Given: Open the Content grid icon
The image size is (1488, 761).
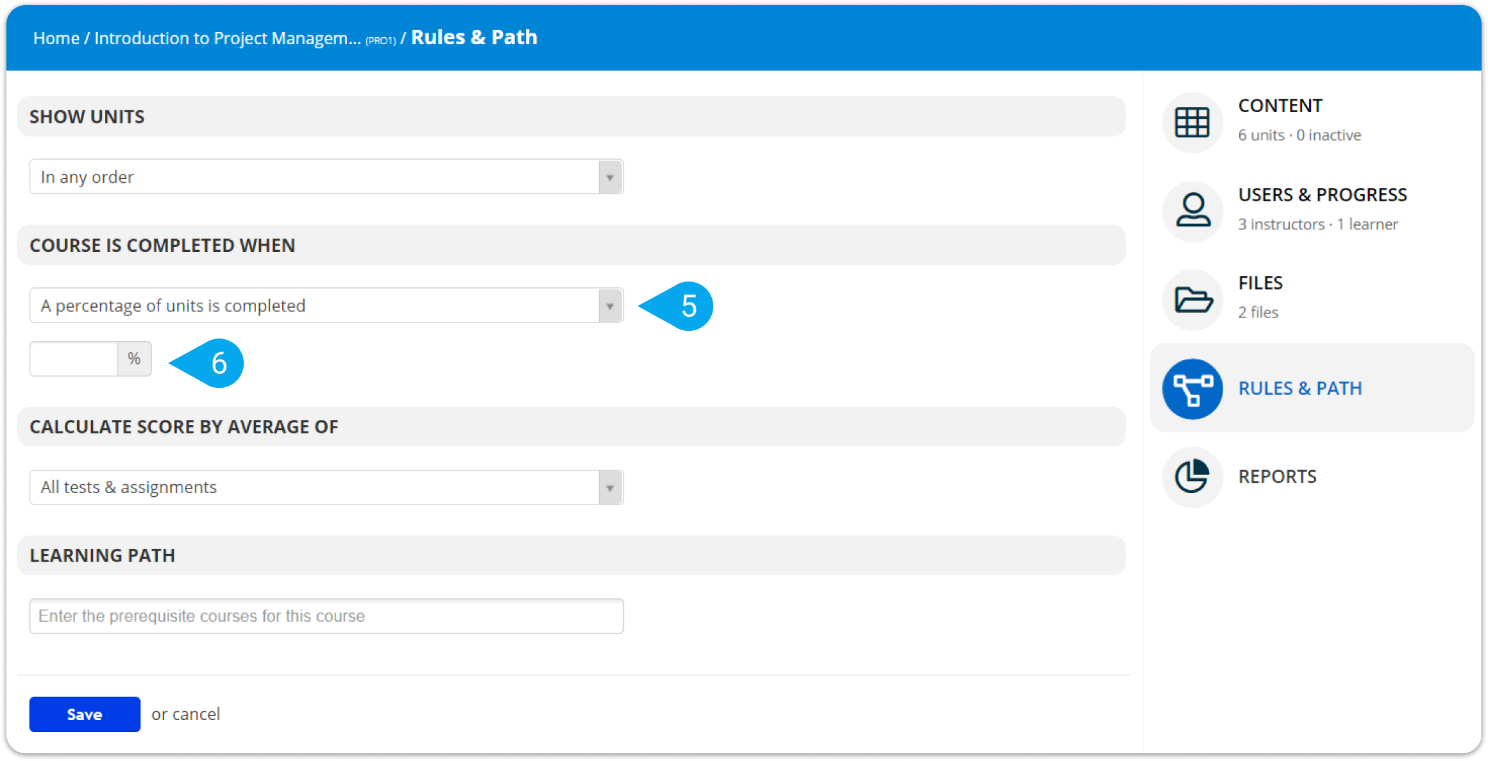Looking at the screenshot, I should pos(1192,122).
